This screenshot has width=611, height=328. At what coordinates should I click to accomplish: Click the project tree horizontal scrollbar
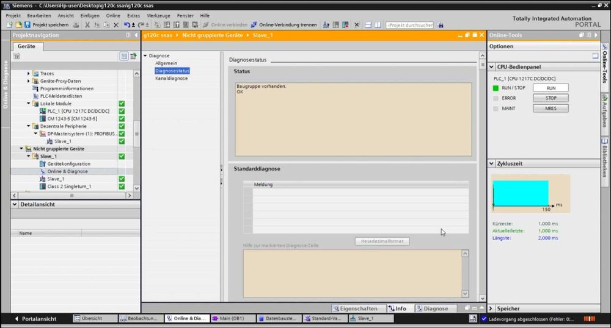pyautogui.click(x=71, y=196)
